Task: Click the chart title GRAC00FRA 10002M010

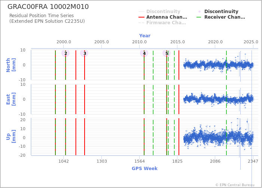Action: pyautogui.click(x=48, y=7)
